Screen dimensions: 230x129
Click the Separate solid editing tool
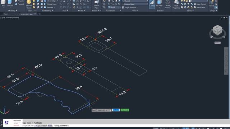[x=49, y=7]
